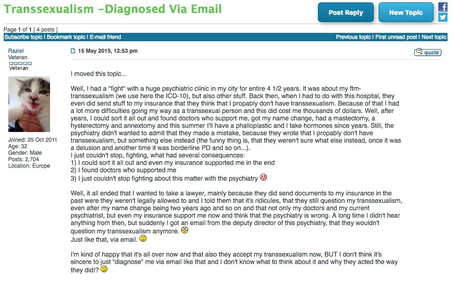Start a New Topic
Image resolution: width=454 pixels, height=289 pixels.
(x=406, y=13)
